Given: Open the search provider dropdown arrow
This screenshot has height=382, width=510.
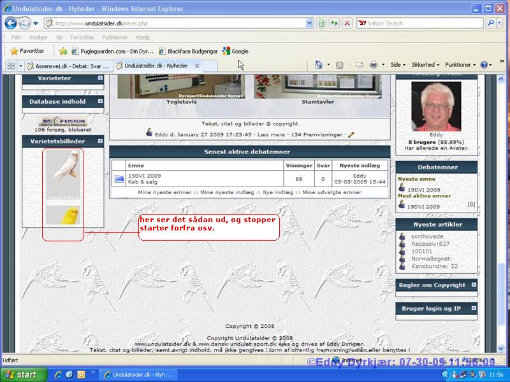Looking at the screenshot, I should pyautogui.click(x=500, y=24).
